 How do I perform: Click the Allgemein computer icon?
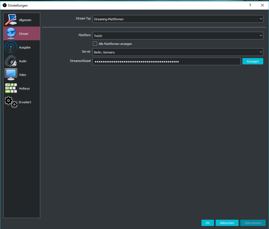11,20
